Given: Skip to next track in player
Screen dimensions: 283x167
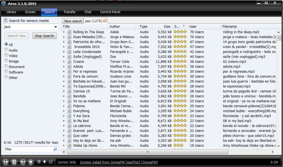Looking at the screenshot, I should (x=23, y=162).
